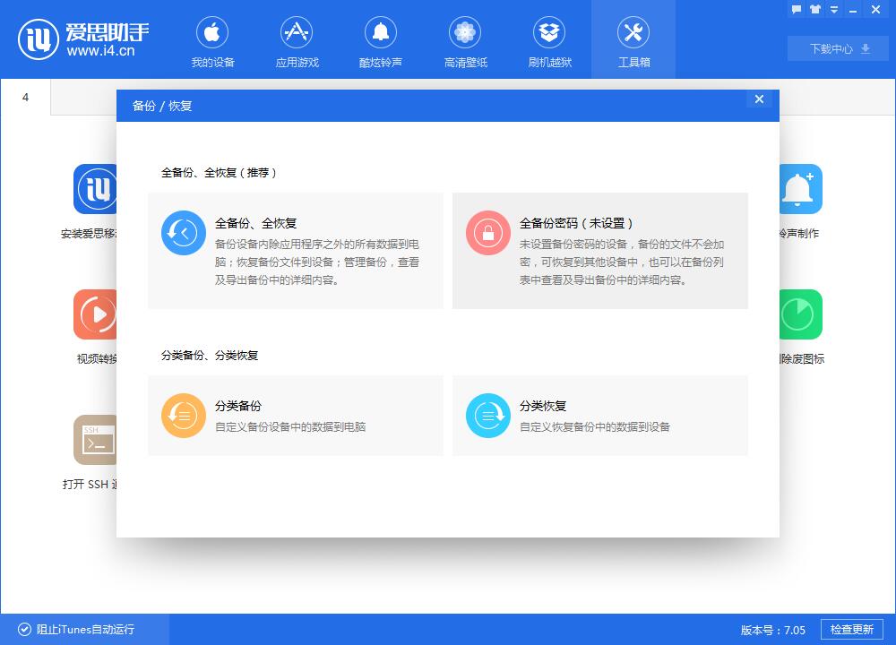This screenshot has height=645, width=896.
Task: Open the 刷机越狱 flash and jailbreak section
Action: click(548, 39)
